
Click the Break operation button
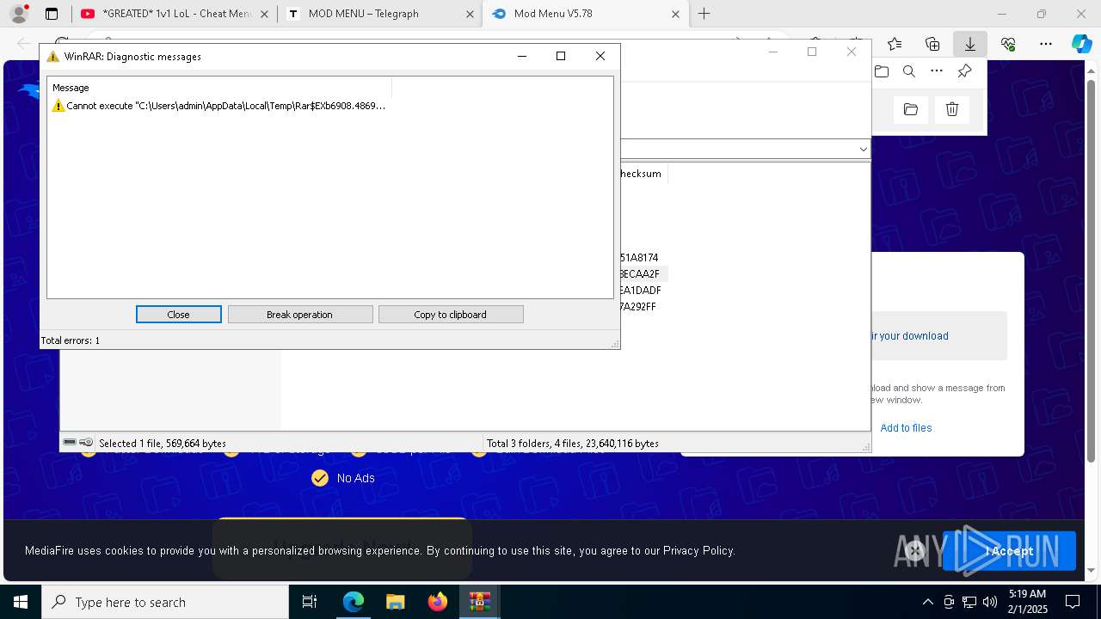[299, 315]
